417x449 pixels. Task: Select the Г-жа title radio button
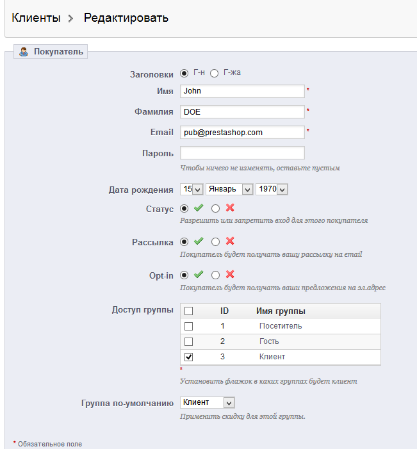(x=215, y=74)
